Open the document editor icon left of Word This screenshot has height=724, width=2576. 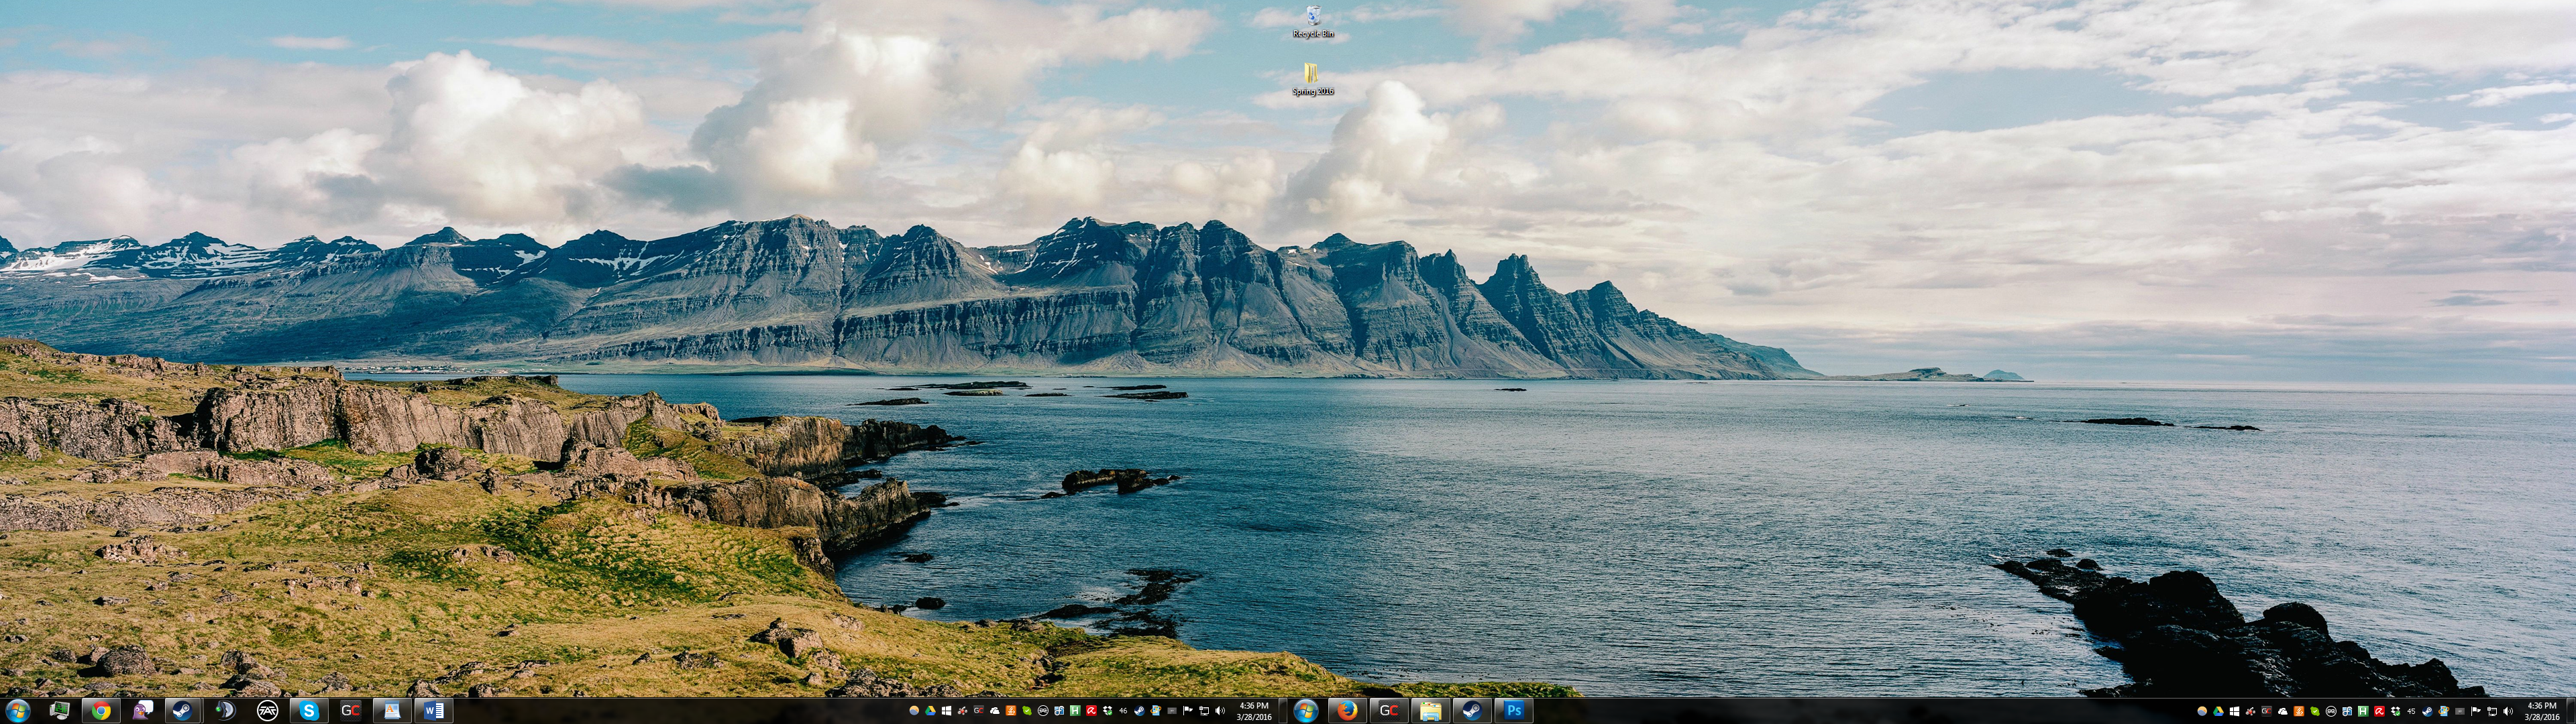tap(391, 711)
